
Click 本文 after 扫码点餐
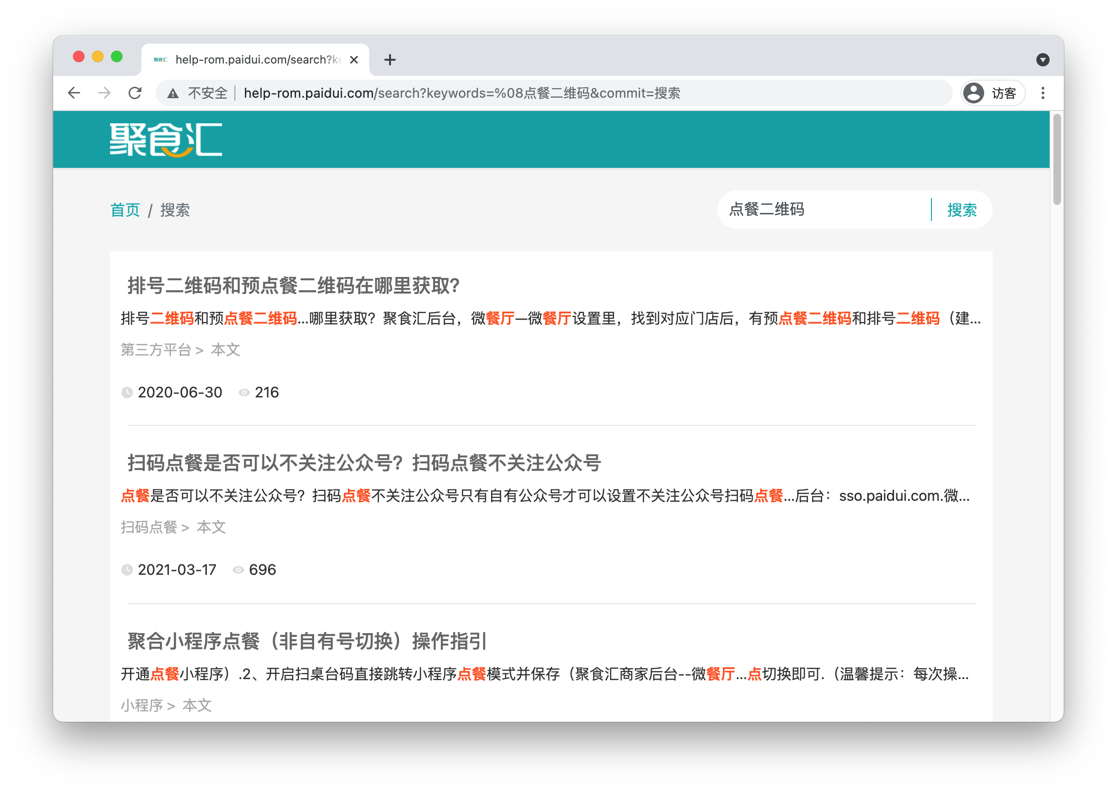(x=211, y=527)
